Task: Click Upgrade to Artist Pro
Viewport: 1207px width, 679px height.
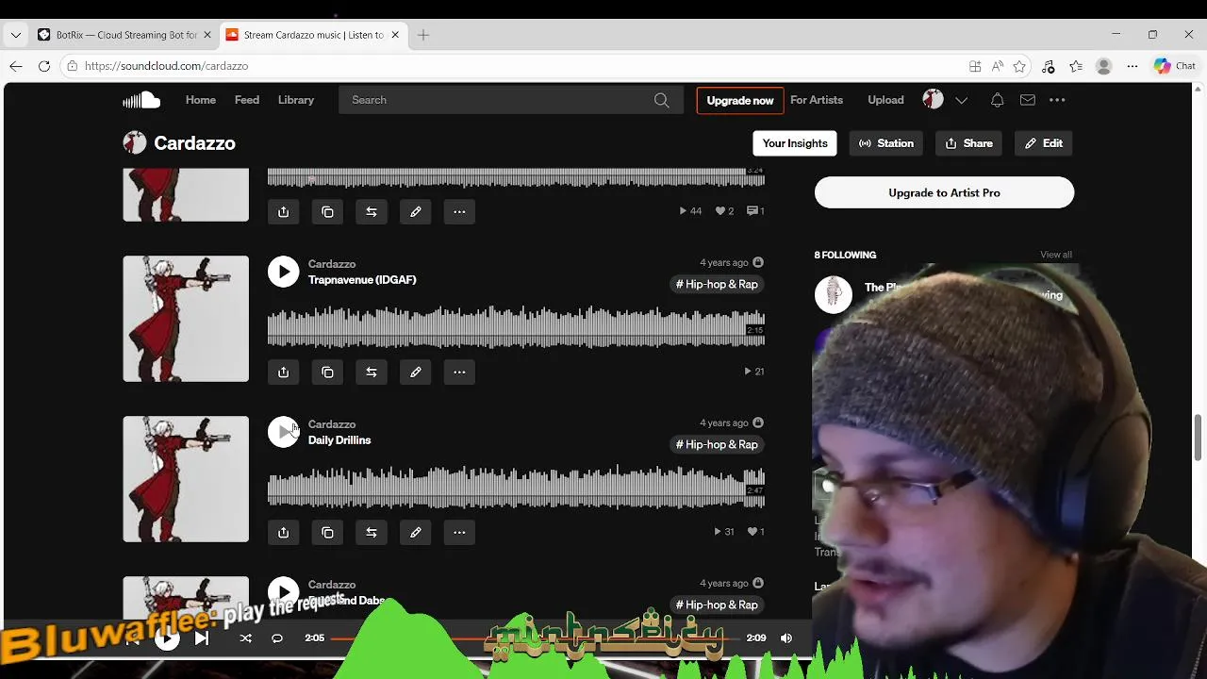Action: point(944,192)
